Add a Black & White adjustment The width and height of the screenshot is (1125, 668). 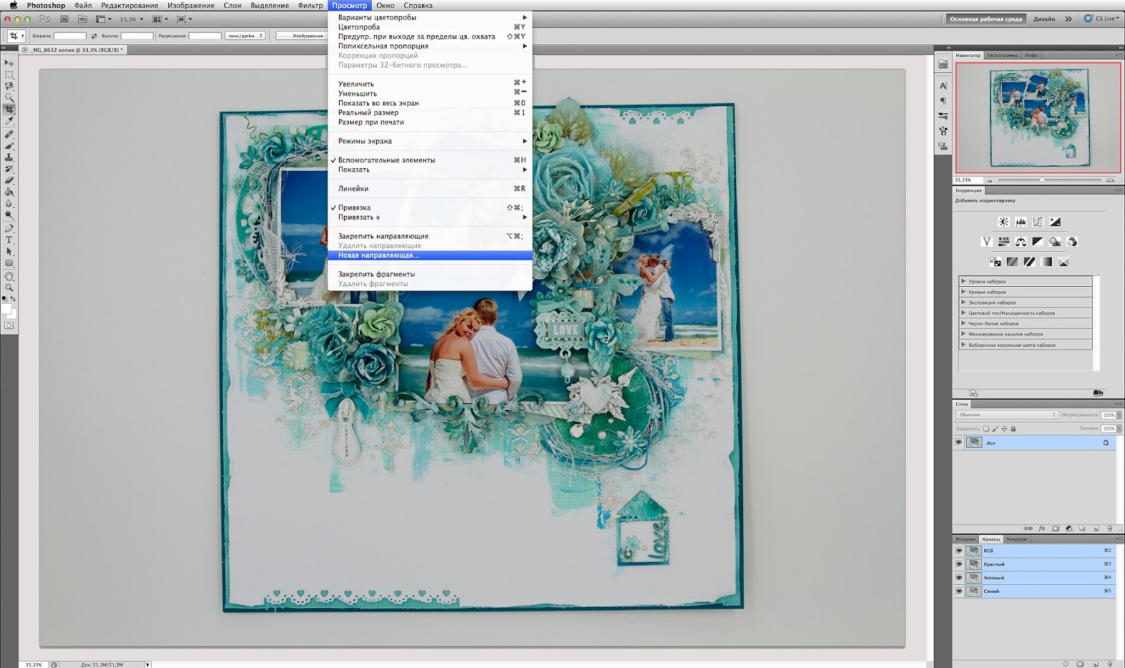tap(1038, 242)
